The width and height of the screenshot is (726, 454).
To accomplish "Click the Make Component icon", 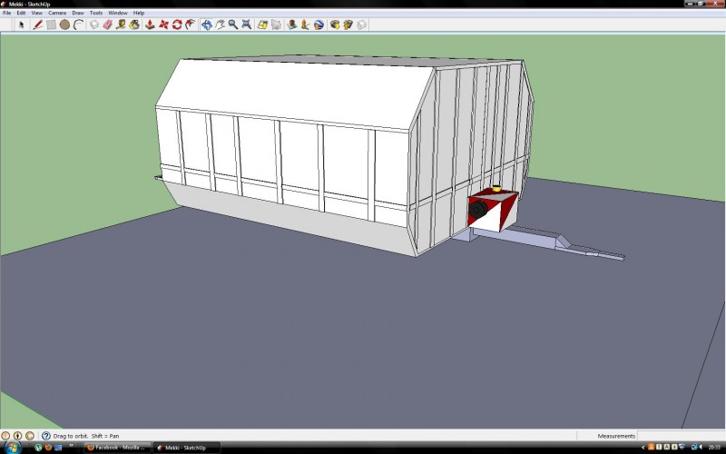I will point(94,25).
